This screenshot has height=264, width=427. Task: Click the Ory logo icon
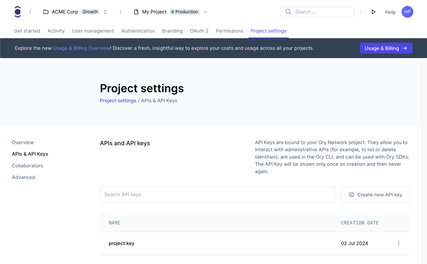17,12
